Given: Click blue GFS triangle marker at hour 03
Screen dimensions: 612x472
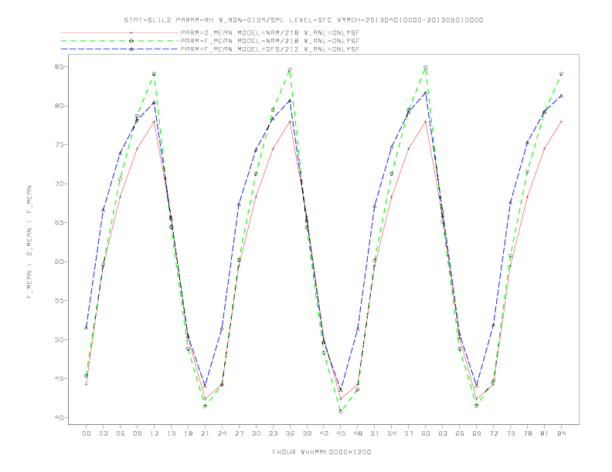Looking at the screenshot, I should pyautogui.click(x=103, y=211).
